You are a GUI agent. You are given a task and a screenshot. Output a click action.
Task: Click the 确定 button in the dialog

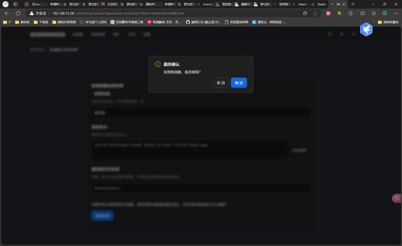239,83
